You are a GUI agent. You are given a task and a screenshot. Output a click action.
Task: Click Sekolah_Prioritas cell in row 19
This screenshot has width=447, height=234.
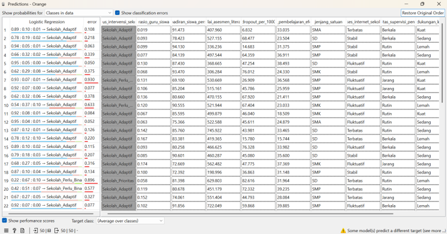(x=118, y=181)
